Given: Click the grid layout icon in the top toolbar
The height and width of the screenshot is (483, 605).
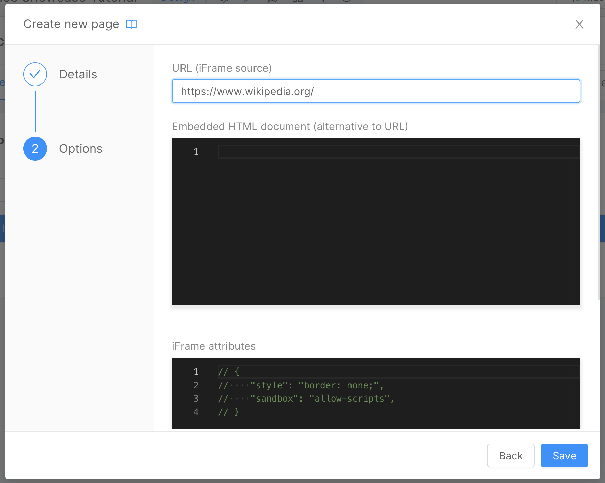Looking at the screenshot, I should (x=297, y=2).
